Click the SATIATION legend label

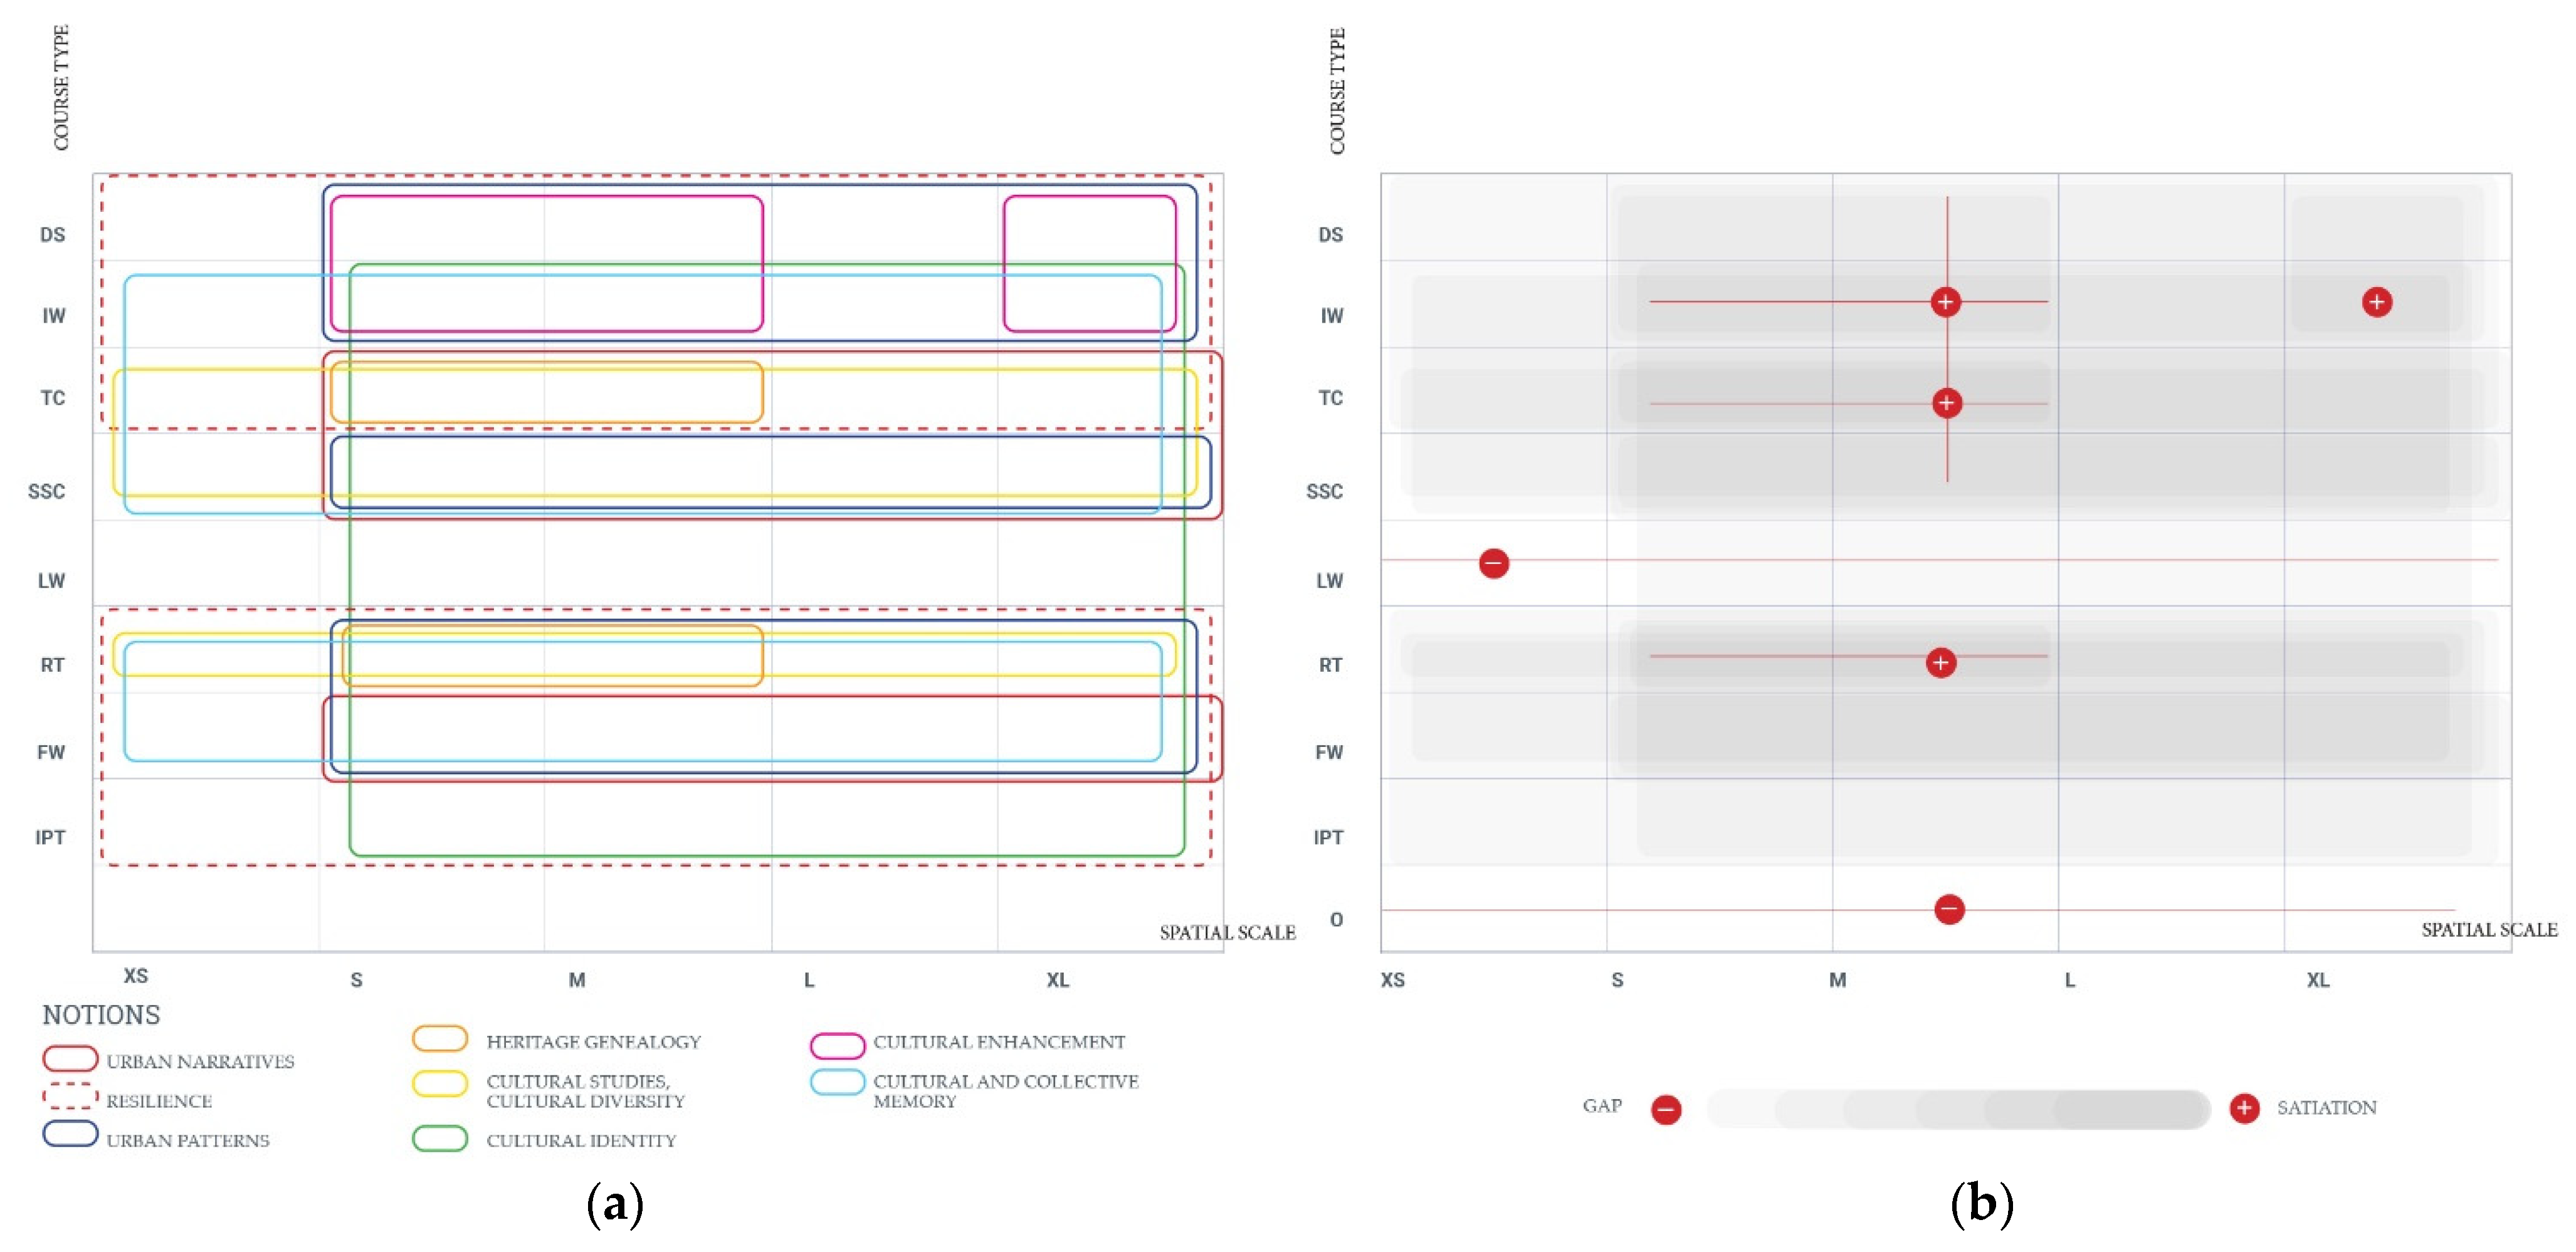(x=2326, y=1107)
